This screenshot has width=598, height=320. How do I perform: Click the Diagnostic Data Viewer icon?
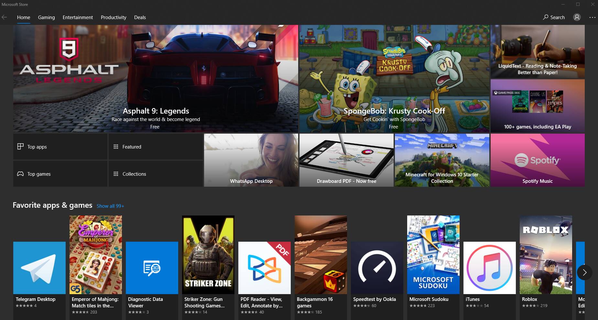coord(152,268)
